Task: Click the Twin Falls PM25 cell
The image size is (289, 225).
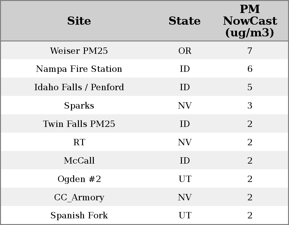Action: tap(79, 124)
